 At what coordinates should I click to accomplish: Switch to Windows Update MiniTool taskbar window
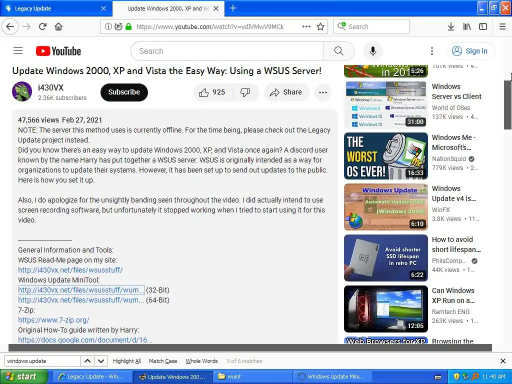click(x=333, y=376)
